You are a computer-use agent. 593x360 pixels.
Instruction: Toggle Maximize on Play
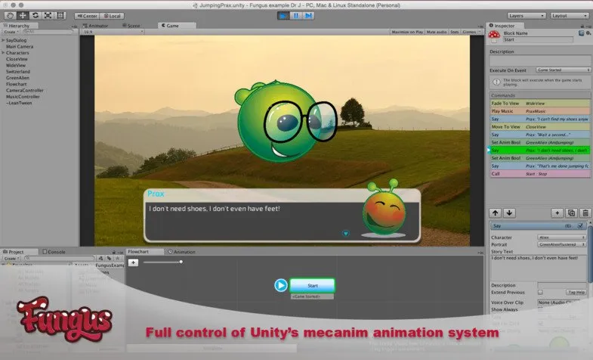coord(407,33)
